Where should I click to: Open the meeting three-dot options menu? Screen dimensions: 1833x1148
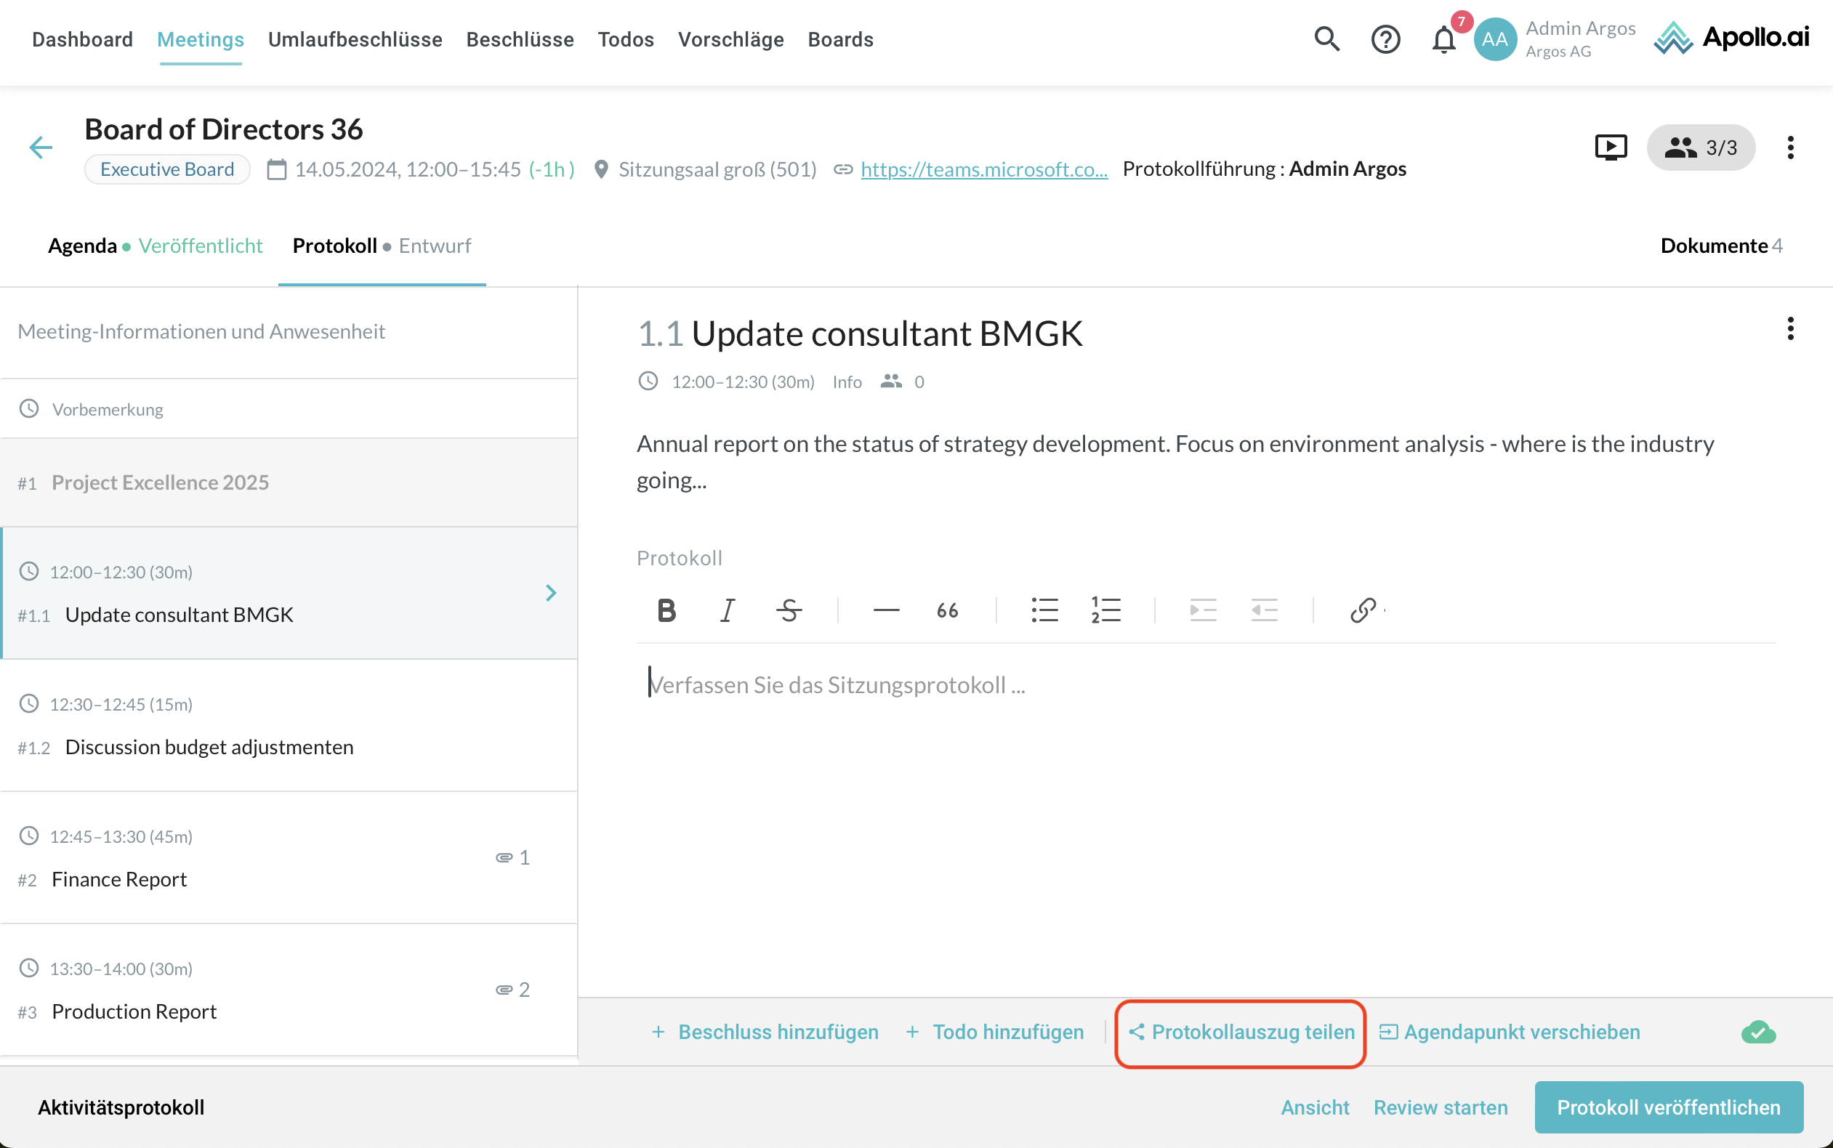coord(1790,147)
